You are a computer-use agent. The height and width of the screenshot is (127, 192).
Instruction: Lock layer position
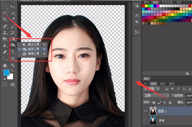click(x=165, y=102)
